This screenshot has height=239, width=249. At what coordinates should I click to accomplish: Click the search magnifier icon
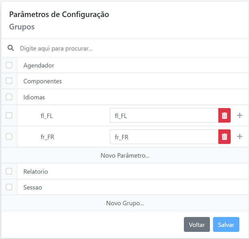point(11,48)
